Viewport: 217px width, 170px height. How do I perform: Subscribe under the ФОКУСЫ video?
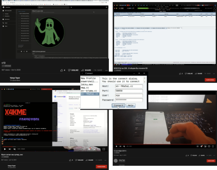210,80
